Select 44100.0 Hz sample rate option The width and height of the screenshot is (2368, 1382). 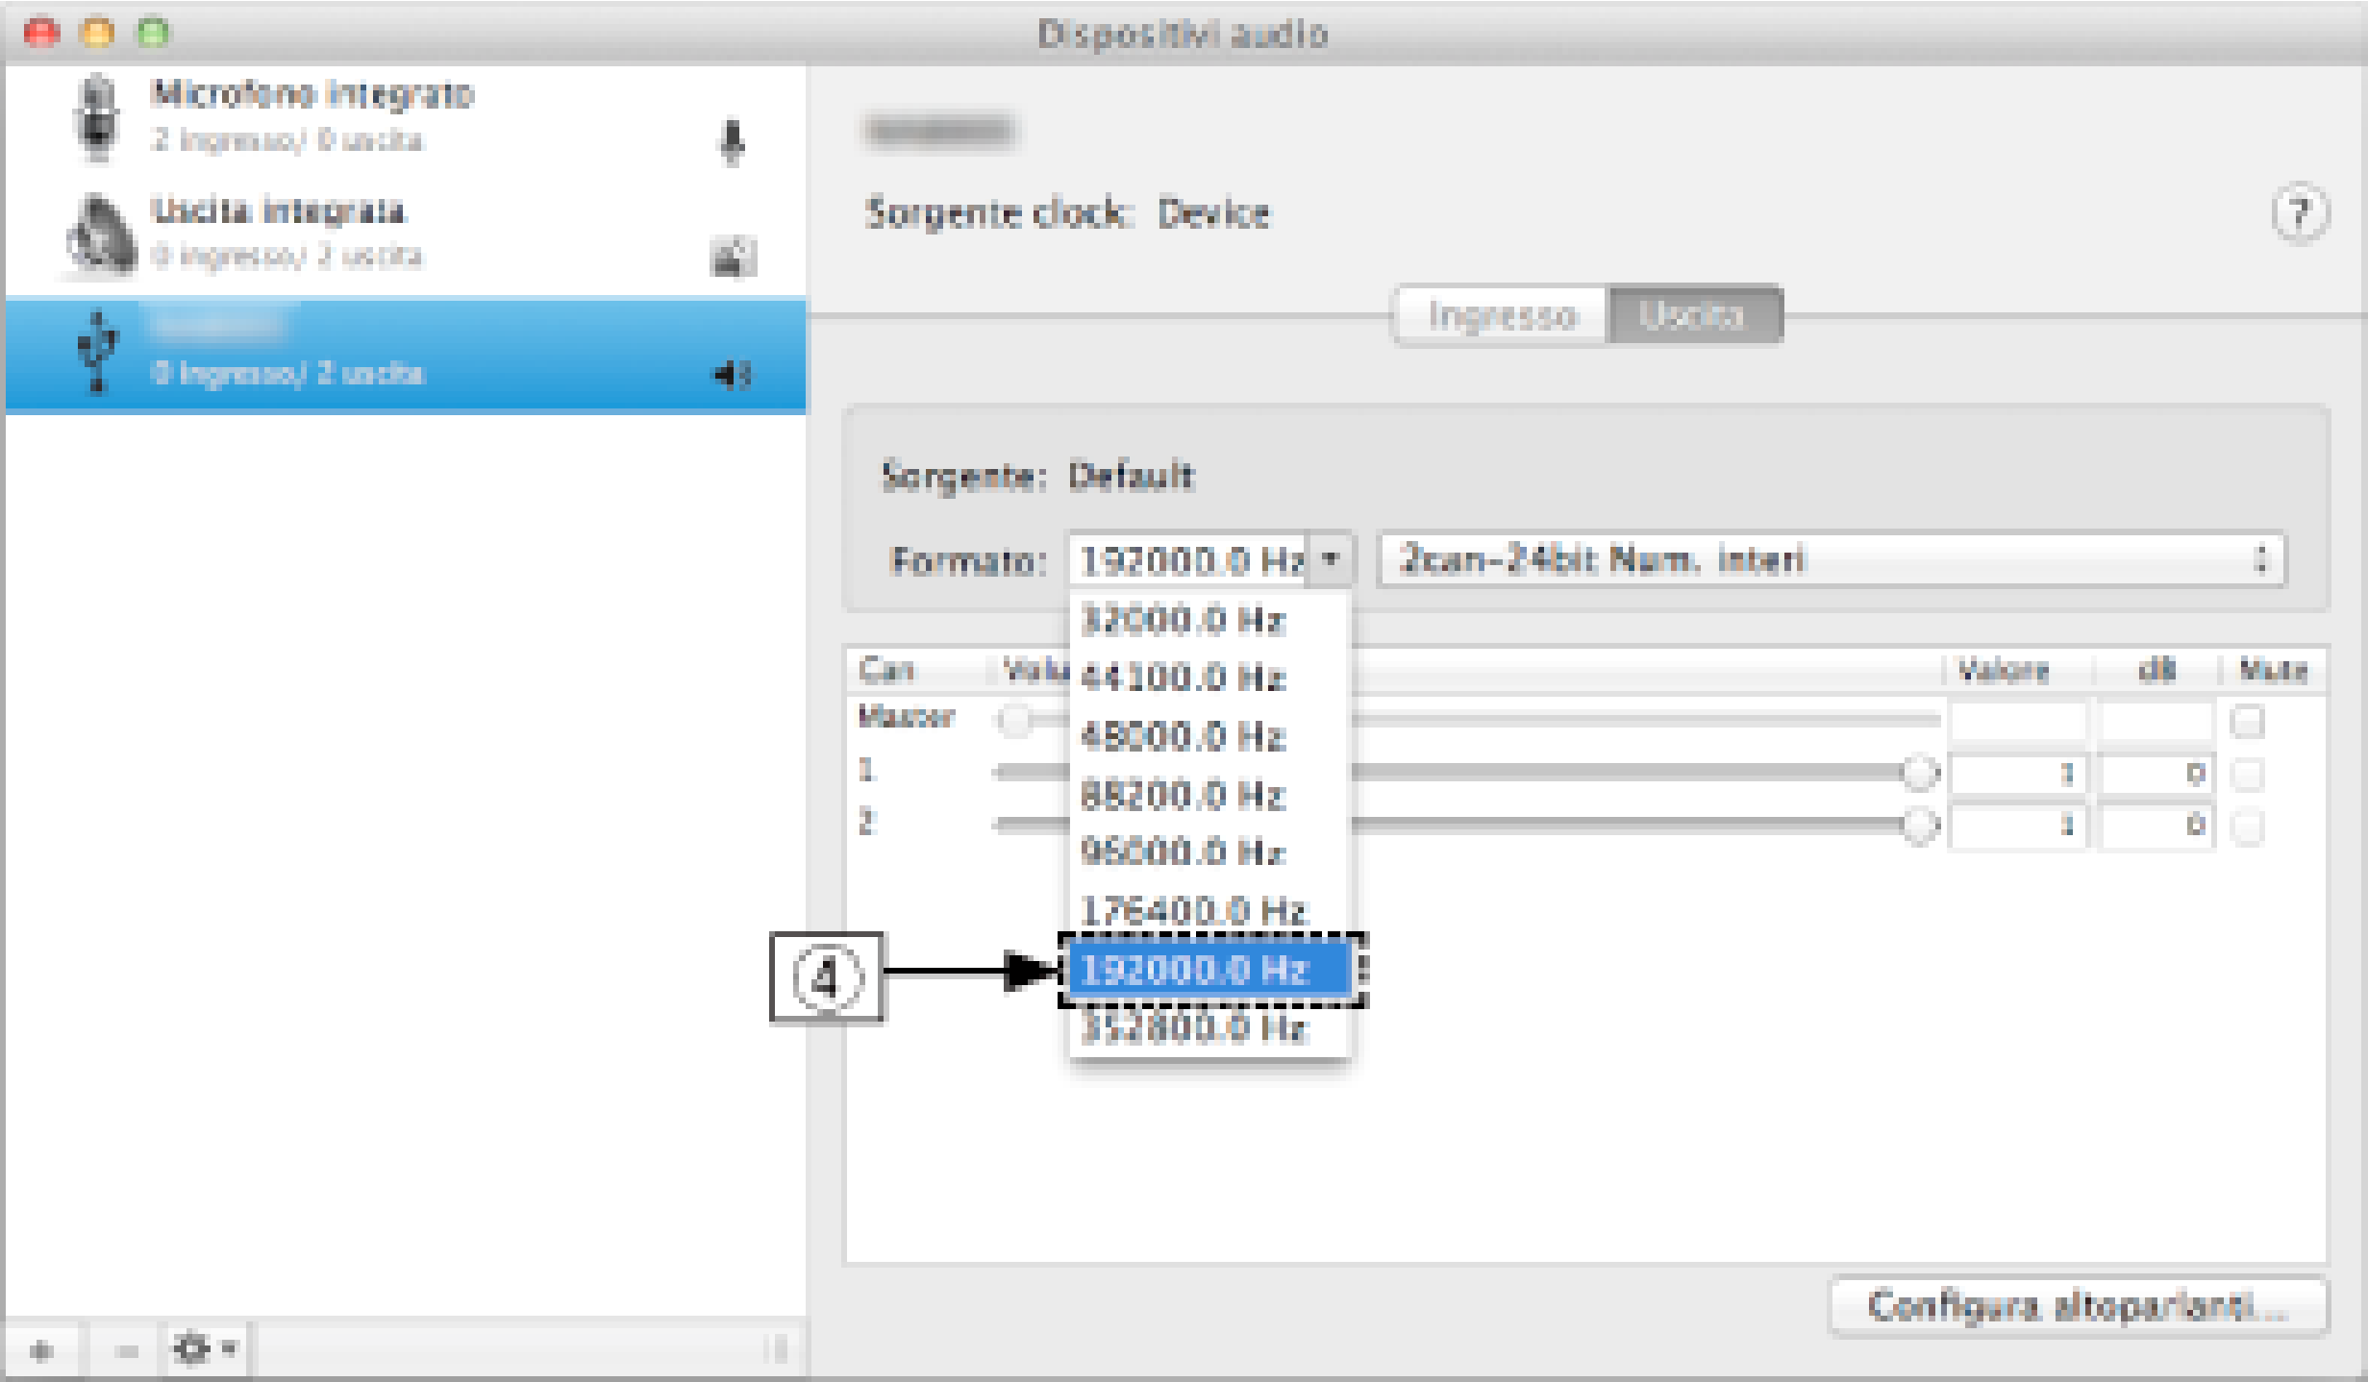point(1183,678)
